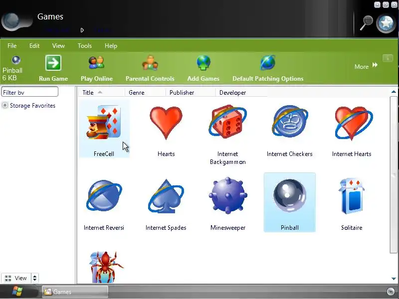Click the Play Online people icon
This screenshot has width=399, height=299.
pos(96,63)
